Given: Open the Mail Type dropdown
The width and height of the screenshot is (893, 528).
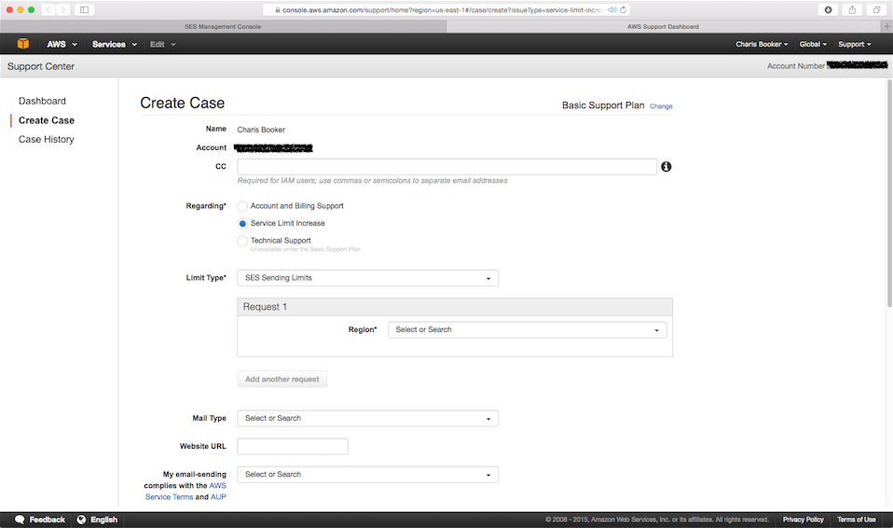Looking at the screenshot, I should pyautogui.click(x=368, y=418).
